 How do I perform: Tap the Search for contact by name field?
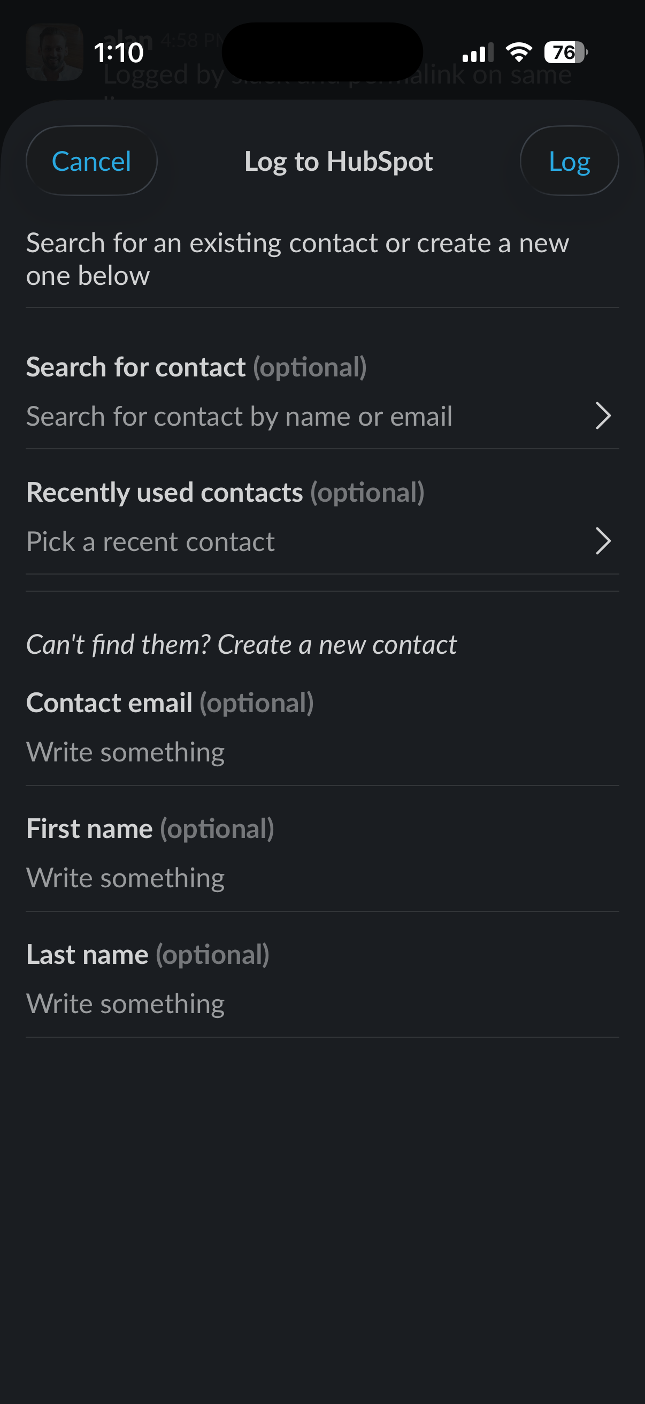(x=240, y=417)
